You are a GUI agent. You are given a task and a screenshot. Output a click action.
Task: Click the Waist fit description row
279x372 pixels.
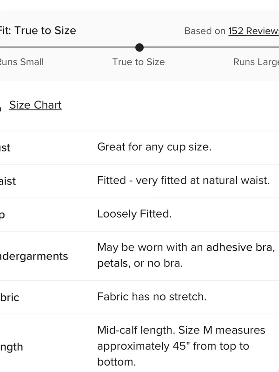click(139, 181)
